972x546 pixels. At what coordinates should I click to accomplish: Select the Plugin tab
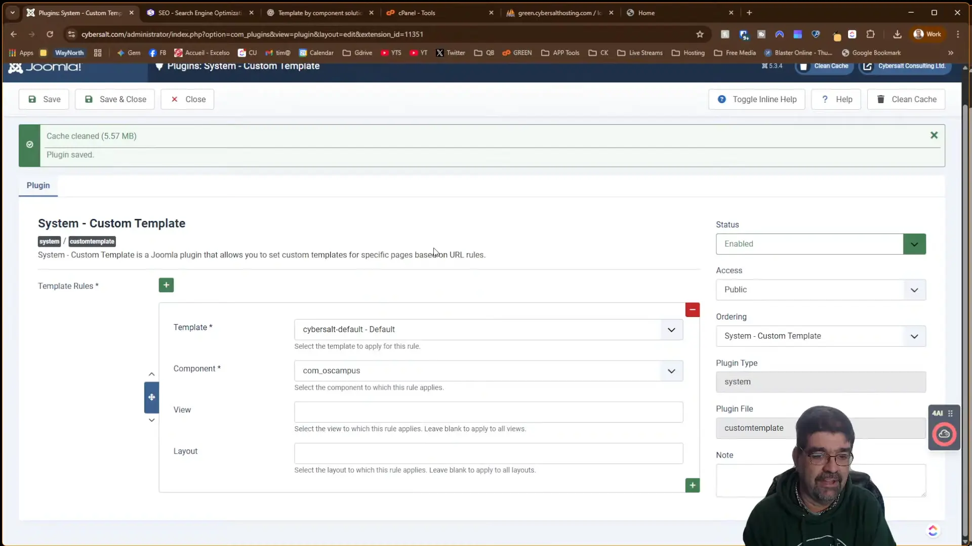pos(38,186)
